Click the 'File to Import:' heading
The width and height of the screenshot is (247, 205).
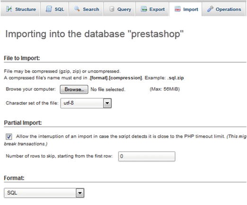(x=22, y=58)
